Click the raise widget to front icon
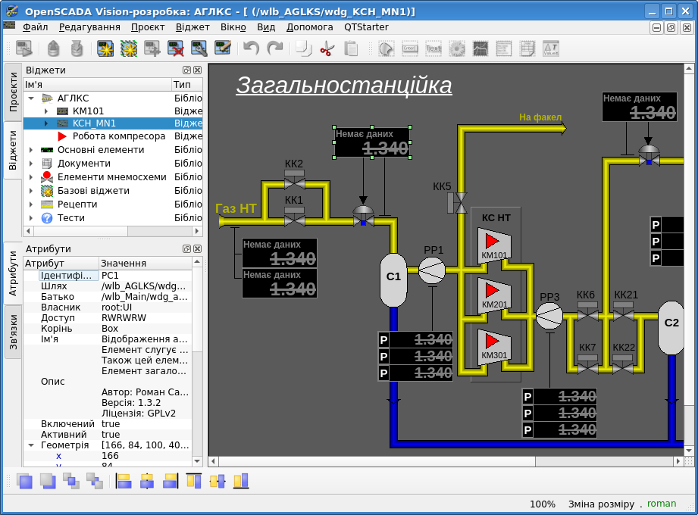Viewport: 698px width, 515px height. (24, 481)
